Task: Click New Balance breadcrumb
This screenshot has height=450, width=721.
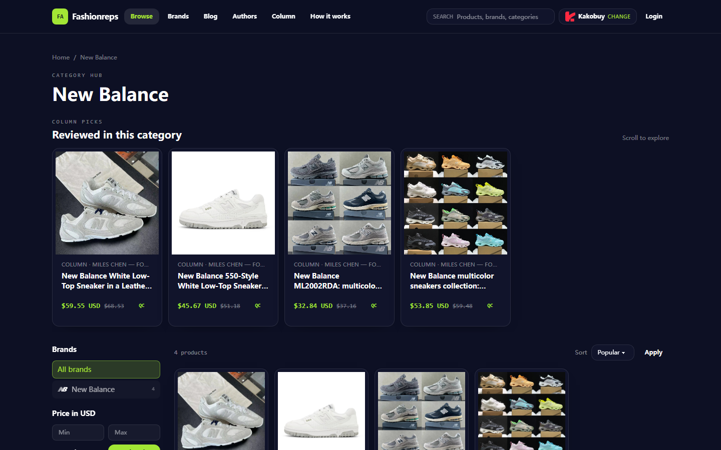Action: point(99,57)
